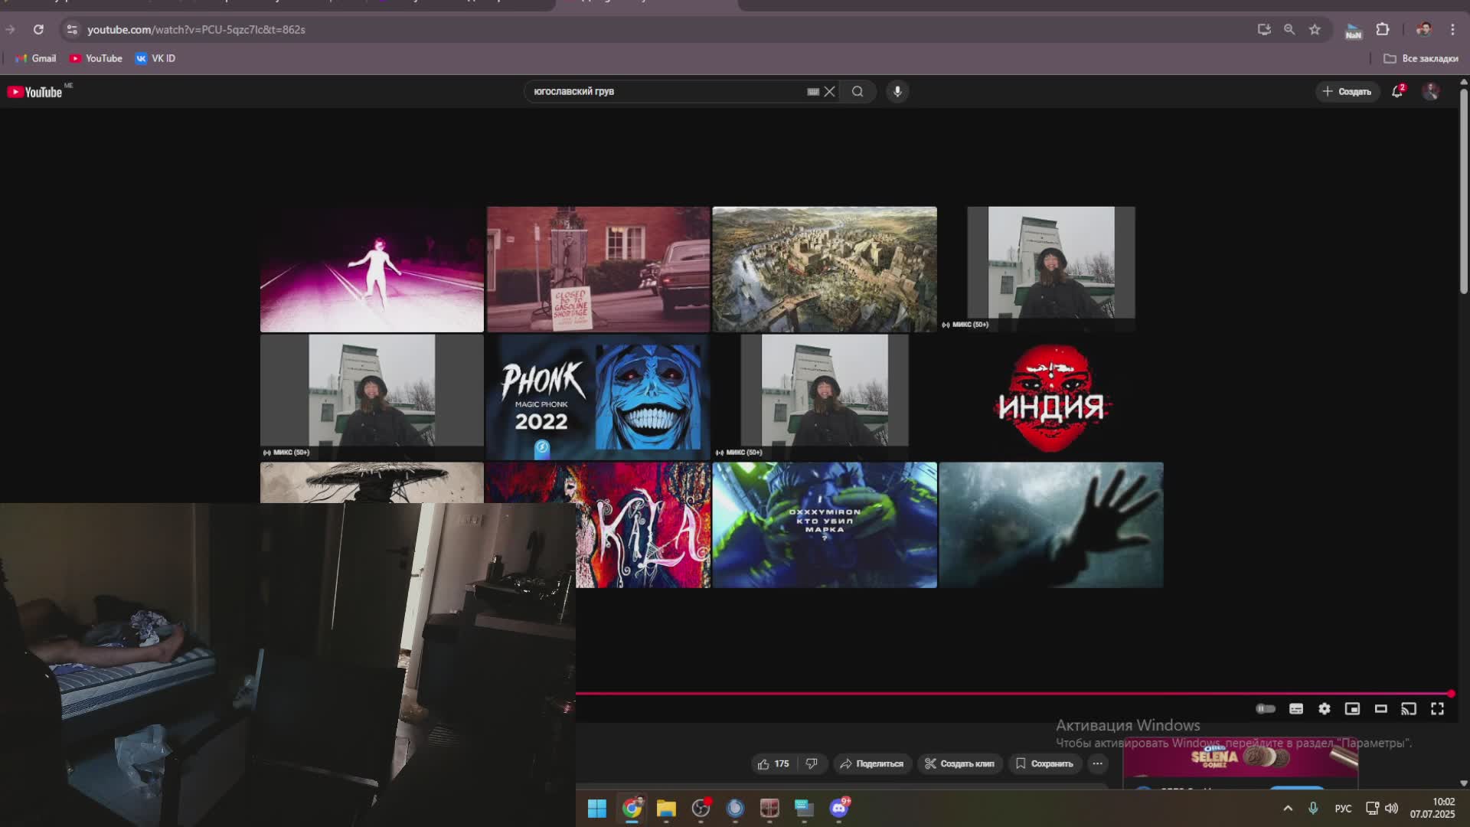Click the address bar URL
The width and height of the screenshot is (1470, 827).
point(196,29)
